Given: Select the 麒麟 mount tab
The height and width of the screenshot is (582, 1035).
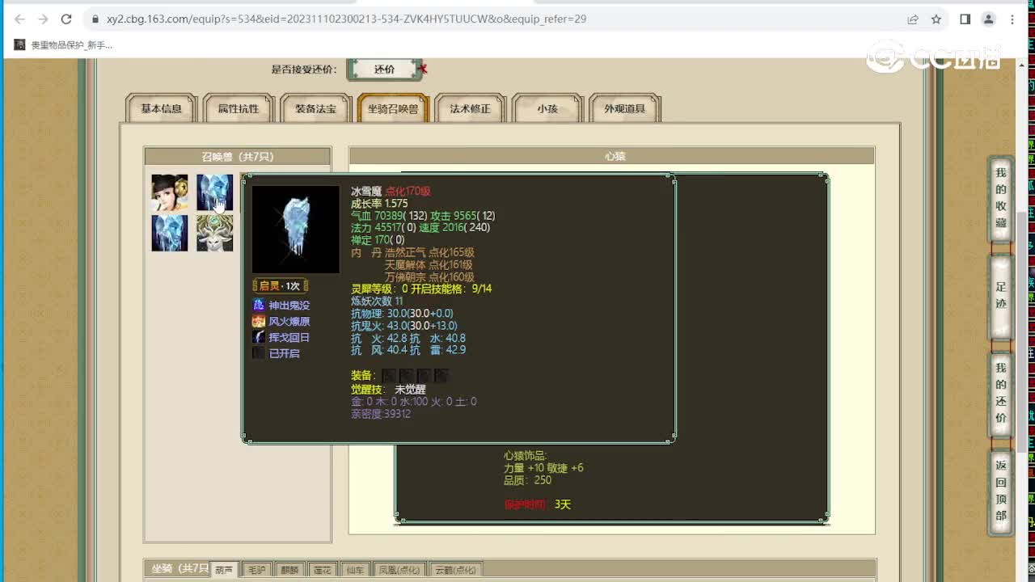Looking at the screenshot, I should 289,570.
